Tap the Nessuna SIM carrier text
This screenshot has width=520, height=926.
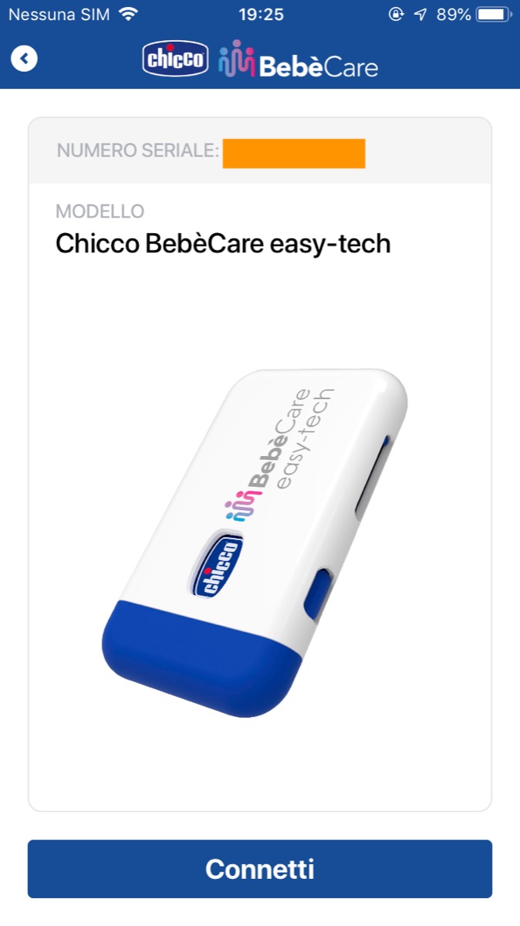point(59,14)
